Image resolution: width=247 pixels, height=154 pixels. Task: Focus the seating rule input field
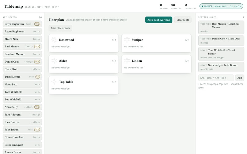(x=216, y=78)
